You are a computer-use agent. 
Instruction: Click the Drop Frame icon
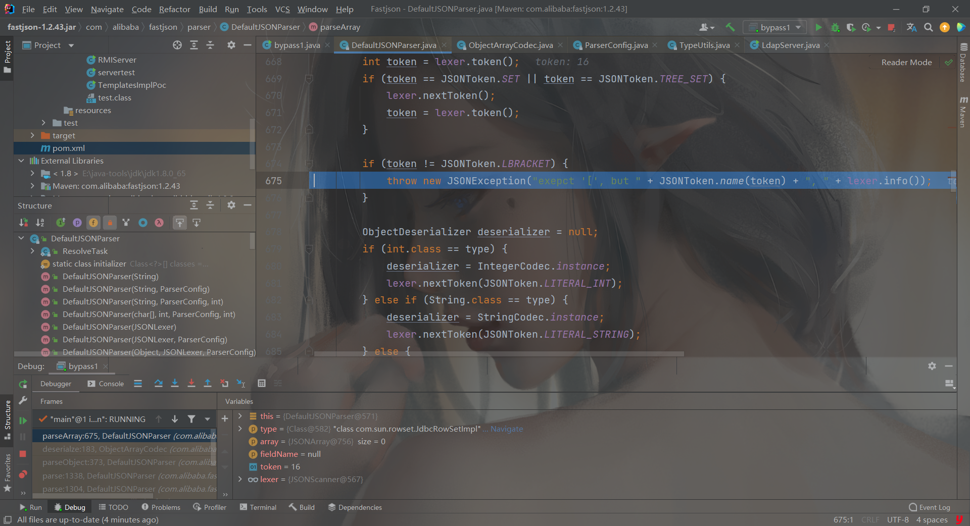coord(224,384)
